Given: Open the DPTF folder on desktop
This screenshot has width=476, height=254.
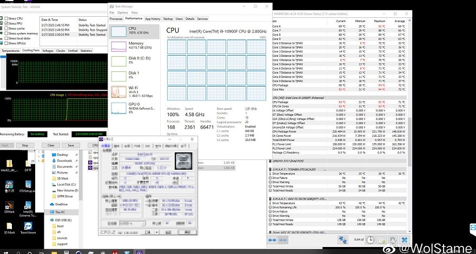Looking at the screenshot, I should coord(28,166).
